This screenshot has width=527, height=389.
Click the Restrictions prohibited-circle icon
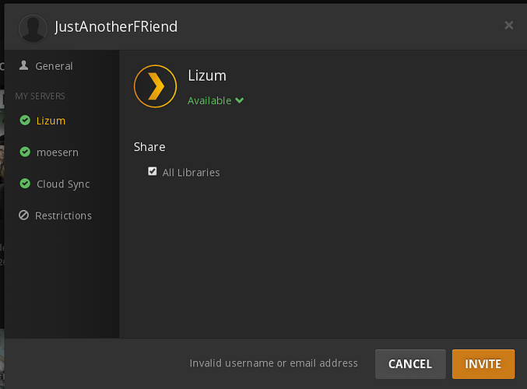pos(24,216)
